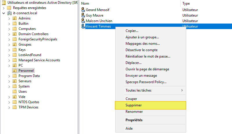The height and width of the screenshot is (134, 232).
Task: Expand the Groupes tree node
Action: tap(9, 44)
